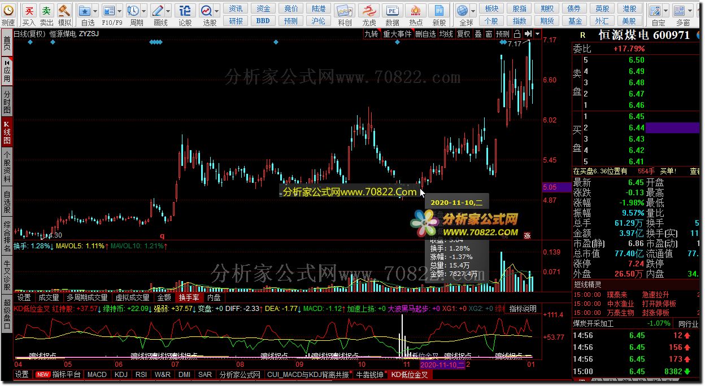
Task: Expand the F10/F9 dropdown arrow
Action: [x=120, y=11]
